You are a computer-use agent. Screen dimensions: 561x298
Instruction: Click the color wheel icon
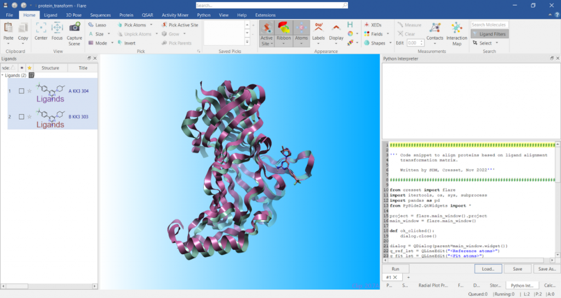point(350,33)
